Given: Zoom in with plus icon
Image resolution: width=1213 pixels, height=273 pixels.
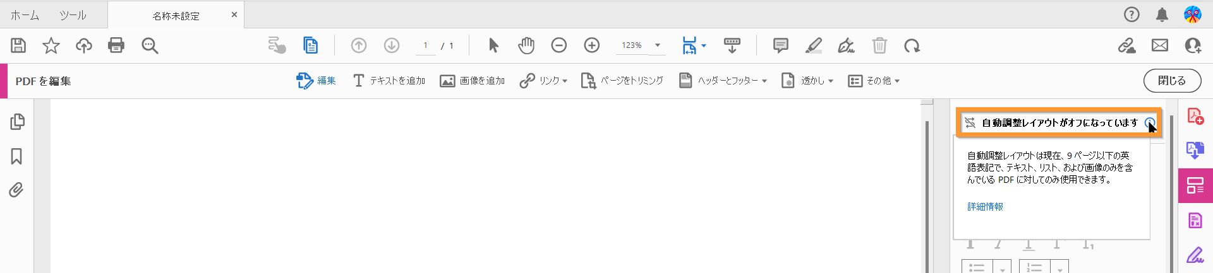Looking at the screenshot, I should coord(592,45).
